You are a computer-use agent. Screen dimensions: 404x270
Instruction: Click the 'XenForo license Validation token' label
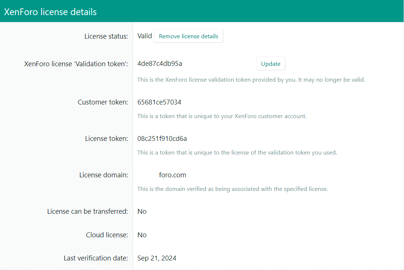point(76,64)
